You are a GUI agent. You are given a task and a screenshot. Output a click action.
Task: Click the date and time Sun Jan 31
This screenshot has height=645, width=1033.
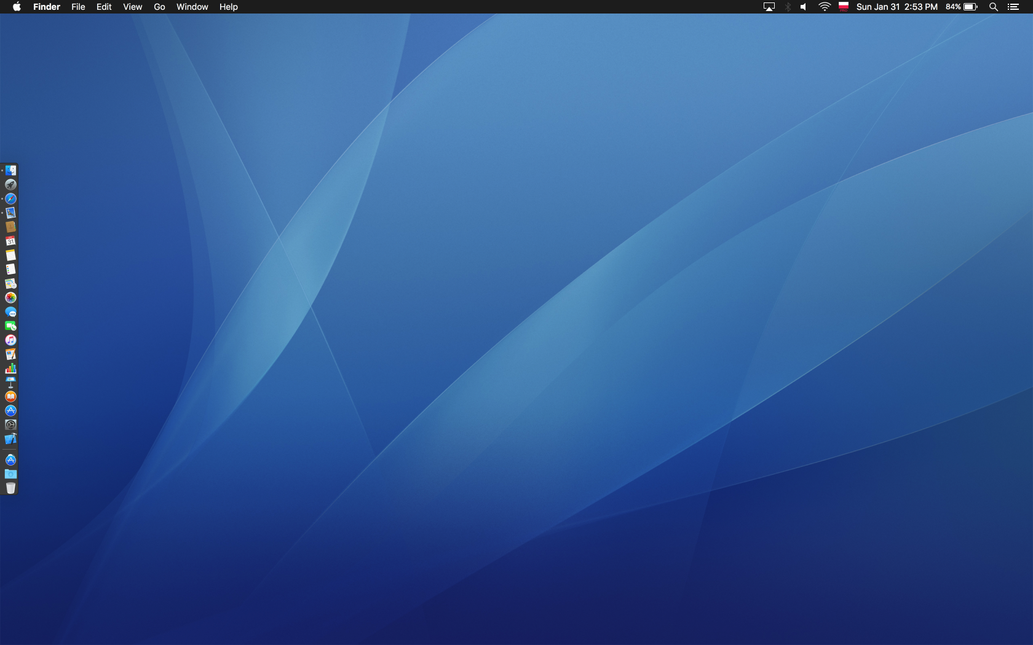pos(897,7)
